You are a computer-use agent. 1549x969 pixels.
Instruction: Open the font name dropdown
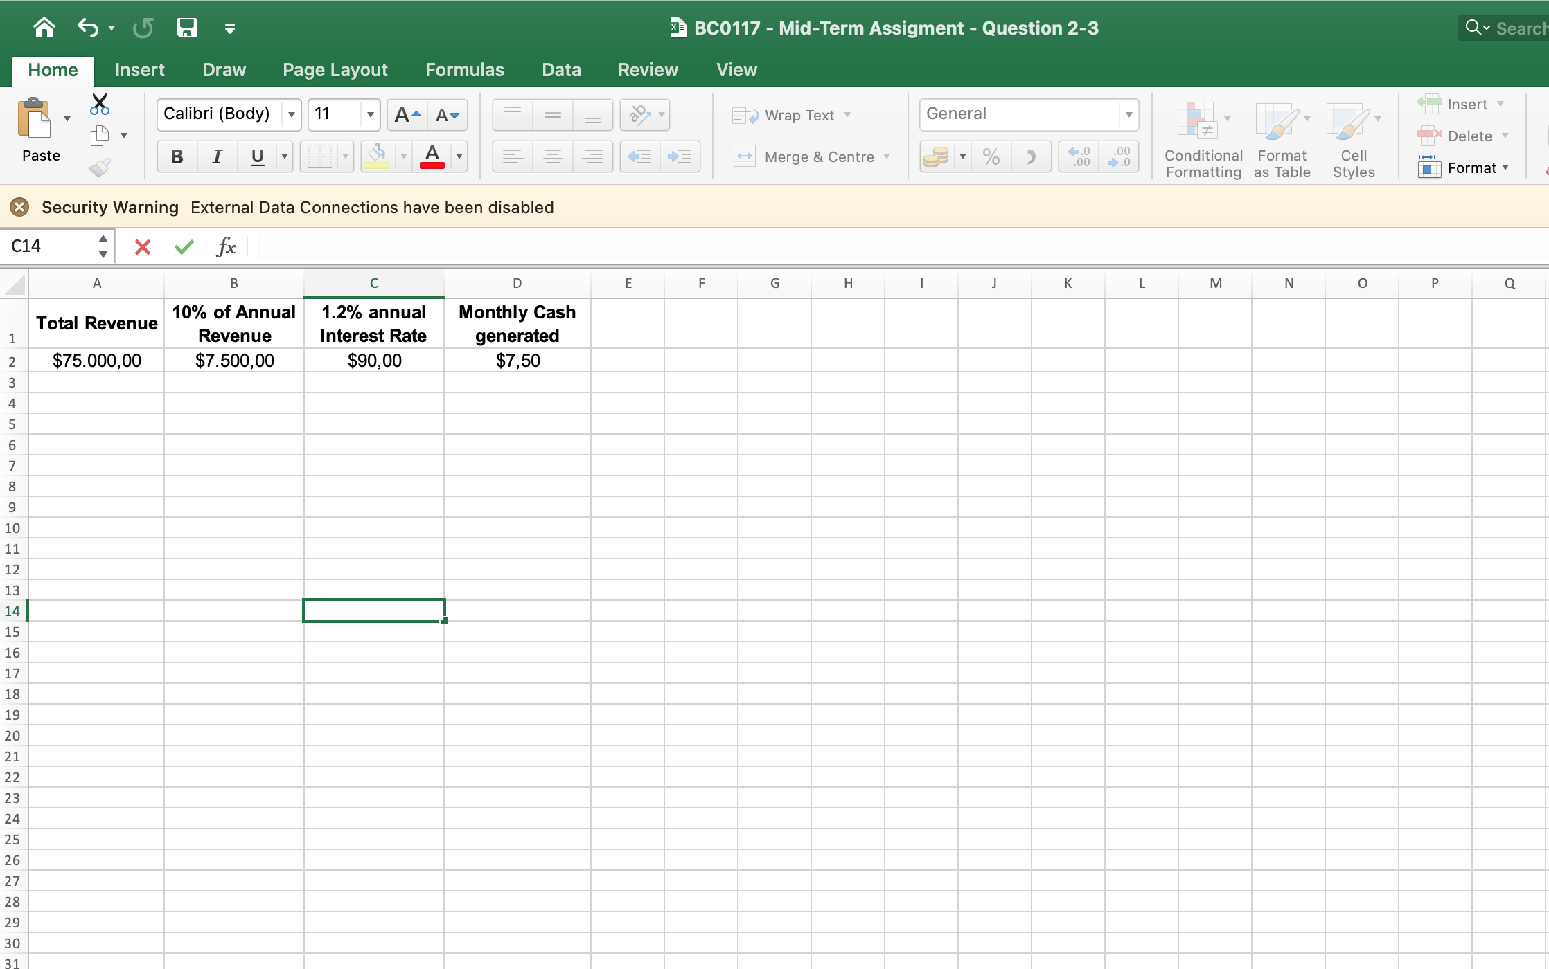point(292,114)
